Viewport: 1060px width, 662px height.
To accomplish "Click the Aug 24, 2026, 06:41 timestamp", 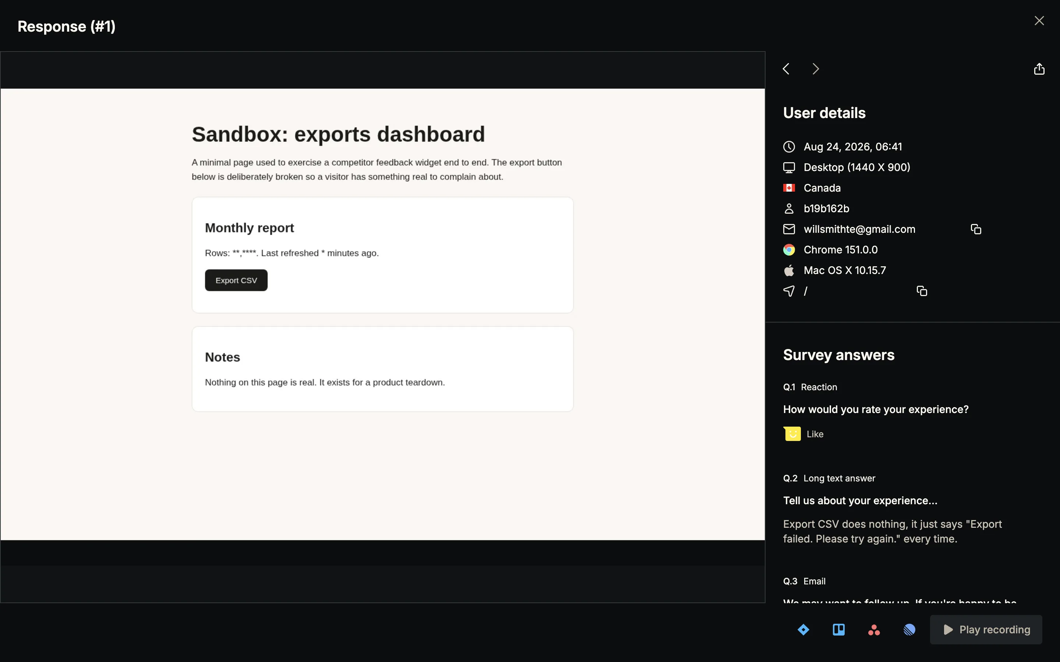I will point(853,147).
